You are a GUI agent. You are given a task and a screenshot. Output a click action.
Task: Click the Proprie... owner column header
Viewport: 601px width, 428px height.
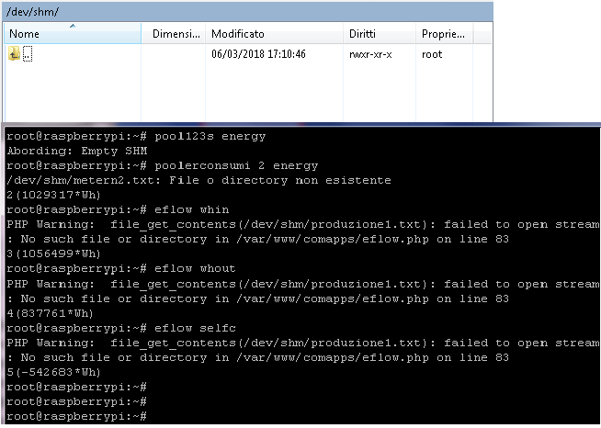point(445,34)
